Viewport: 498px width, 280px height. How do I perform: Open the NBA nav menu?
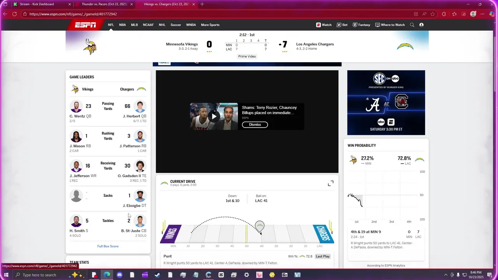click(x=123, y=25)
